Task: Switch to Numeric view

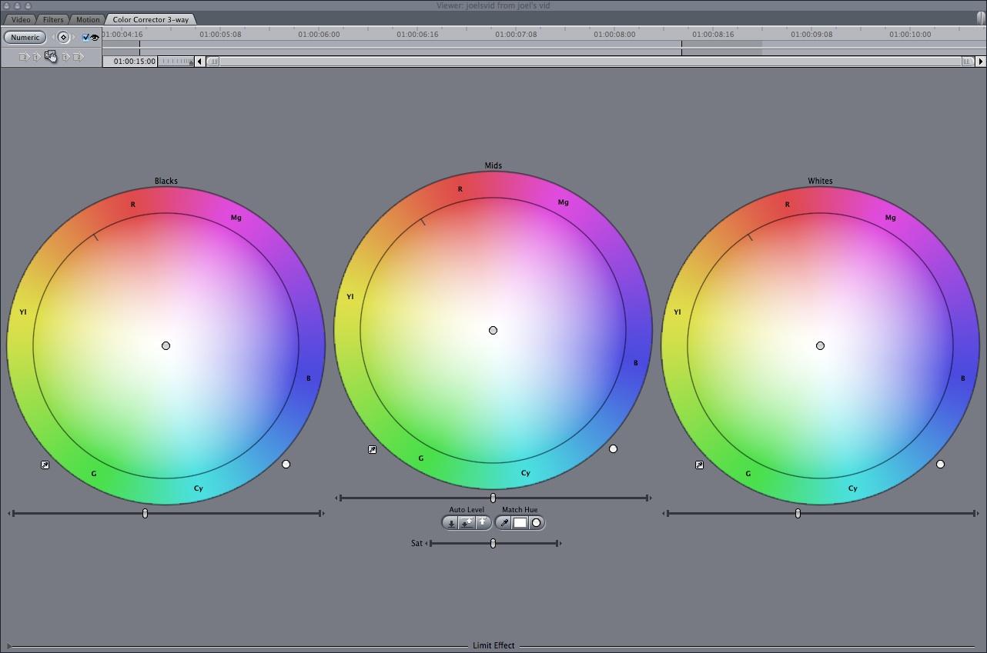Action: (25, 37)
